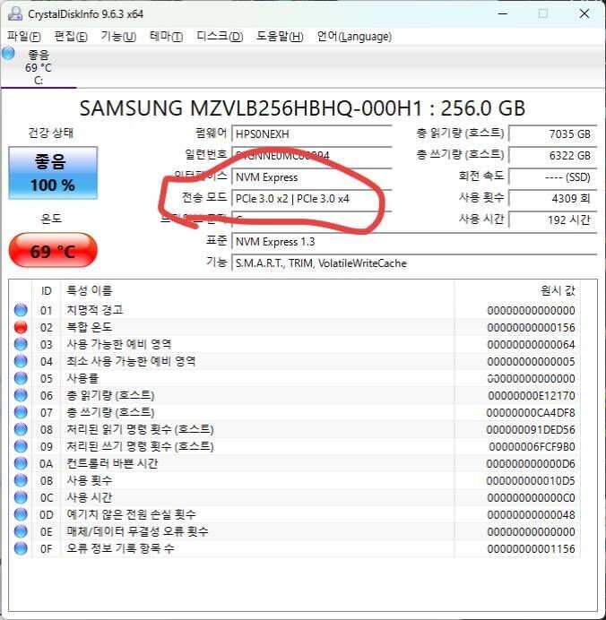Minimize the CrystalDiskInfo window
This screenshot has width=606, height=620.
[503, 13]
